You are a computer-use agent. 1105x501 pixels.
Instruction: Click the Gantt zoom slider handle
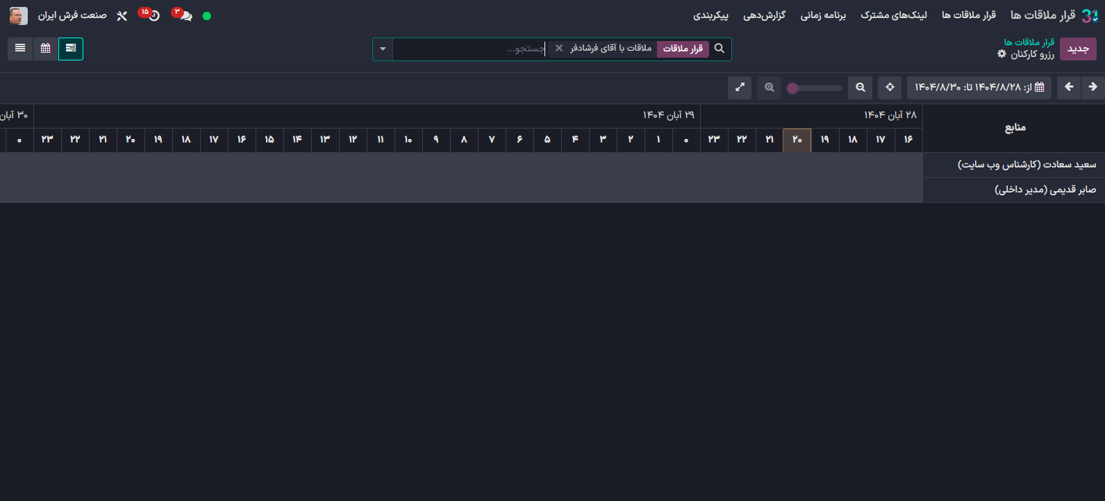[x=792, y=88]
